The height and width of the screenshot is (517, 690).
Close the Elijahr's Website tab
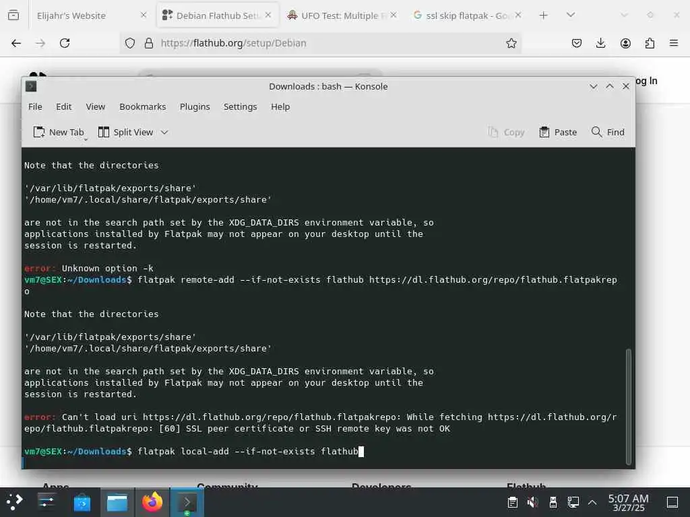coord(144,15)
